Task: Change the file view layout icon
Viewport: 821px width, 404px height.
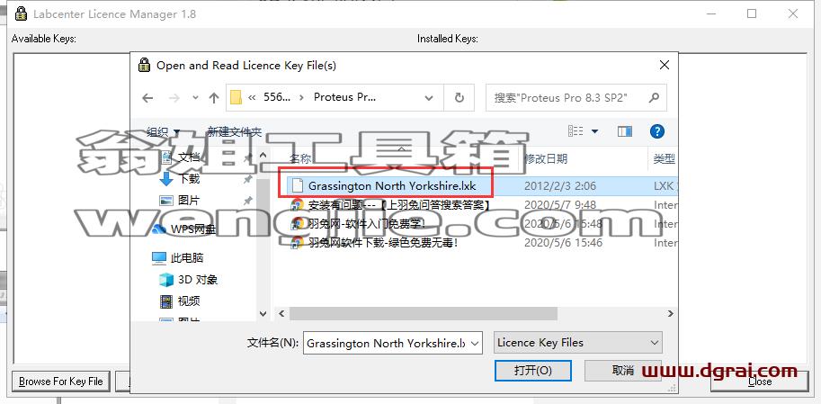Action: pos(576,131)
